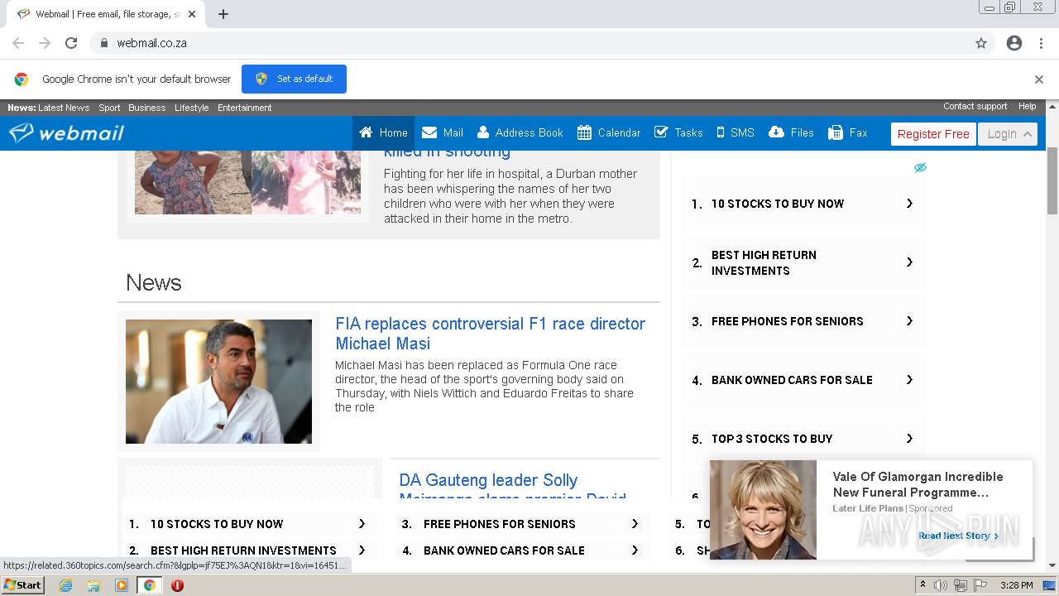Open system tray volume control
This screenshot has height=596, width=1059.
point(941,585)
